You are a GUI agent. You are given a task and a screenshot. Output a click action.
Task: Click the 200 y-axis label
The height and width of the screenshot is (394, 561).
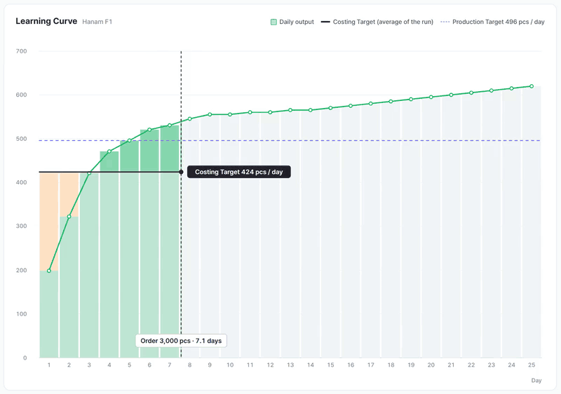click(x=22, y=271)
